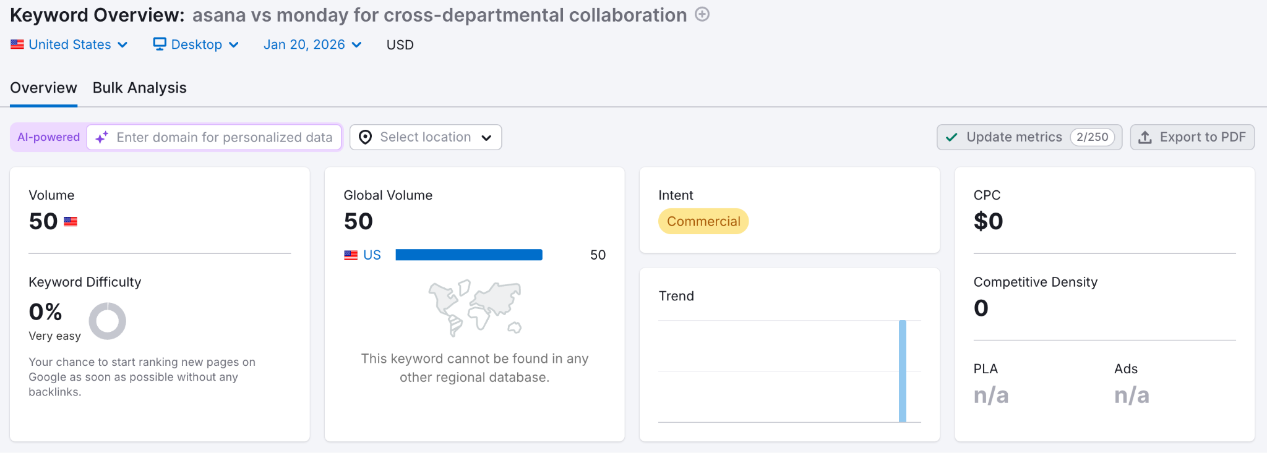The height and width of the screenshot is (453, 1267).
Task: Open the Jan 20, 2026 date picker
Action: pyautogui.click(x=312, y=44)
